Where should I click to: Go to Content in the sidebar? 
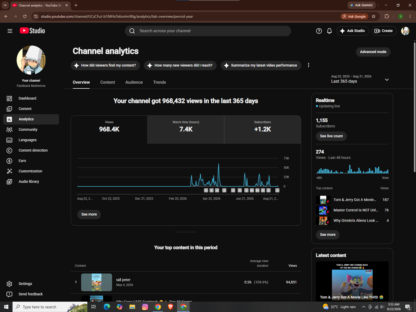tap(31, 109)
